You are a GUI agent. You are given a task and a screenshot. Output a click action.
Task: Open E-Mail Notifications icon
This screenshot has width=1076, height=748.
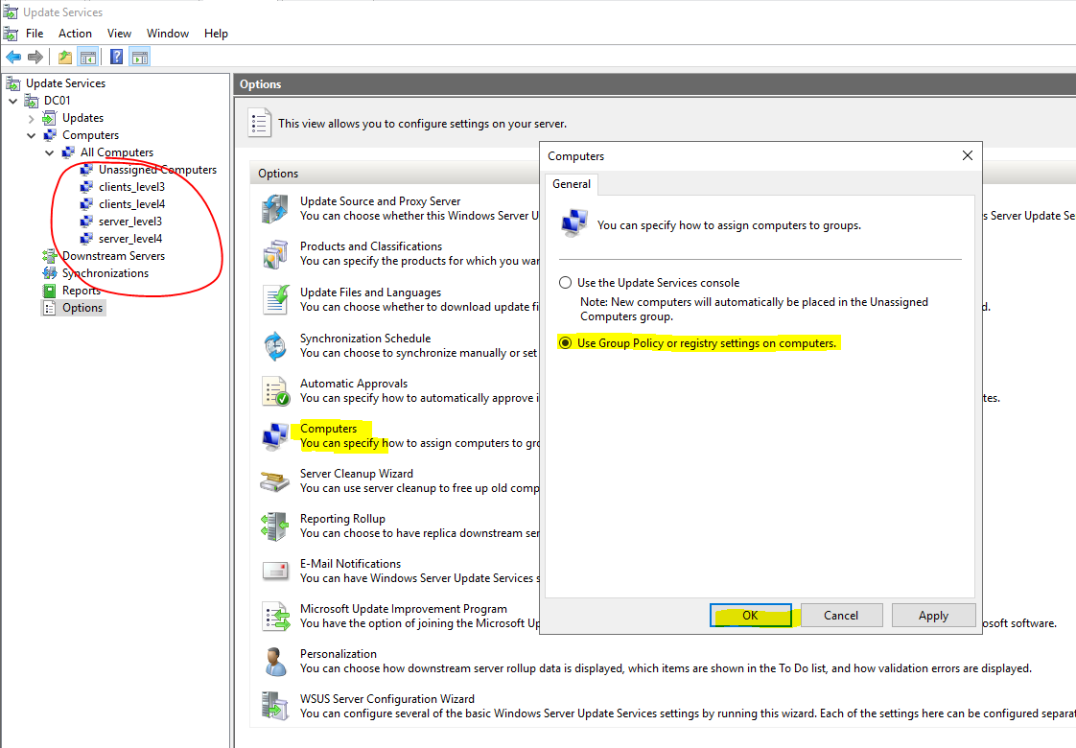(275, 571)
